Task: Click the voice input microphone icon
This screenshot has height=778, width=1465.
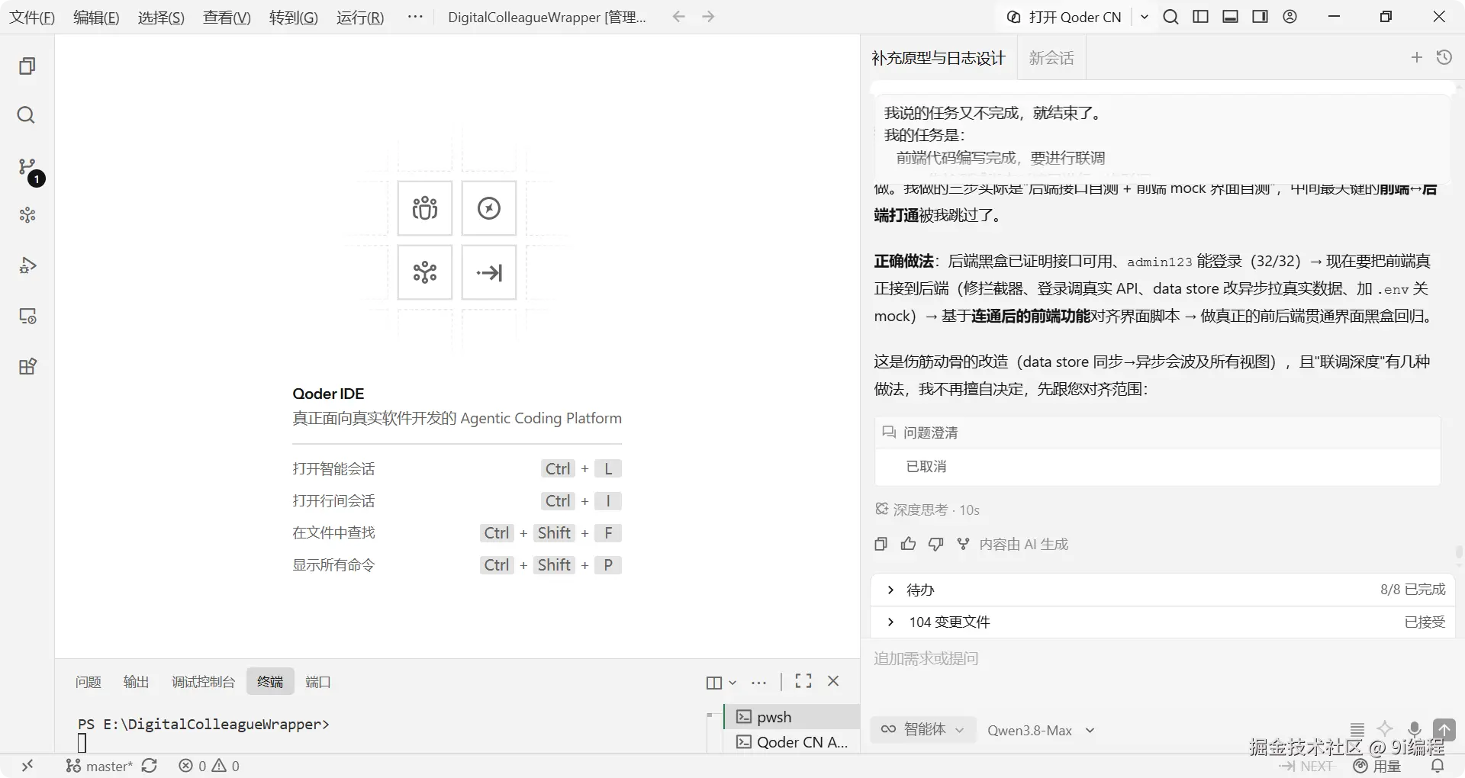Action: [x=1414, y=729]
